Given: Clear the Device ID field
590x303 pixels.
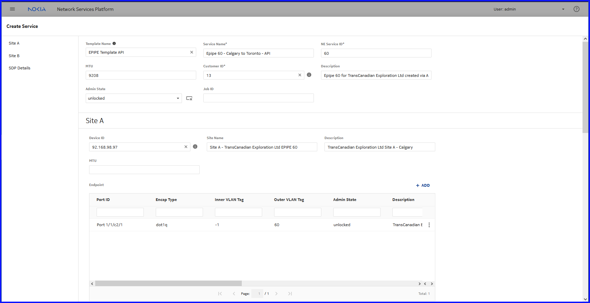Looking at the screenshot, I should pos(186,147).
